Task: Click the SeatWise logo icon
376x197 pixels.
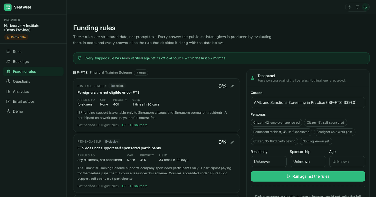Action: (8, 7)
